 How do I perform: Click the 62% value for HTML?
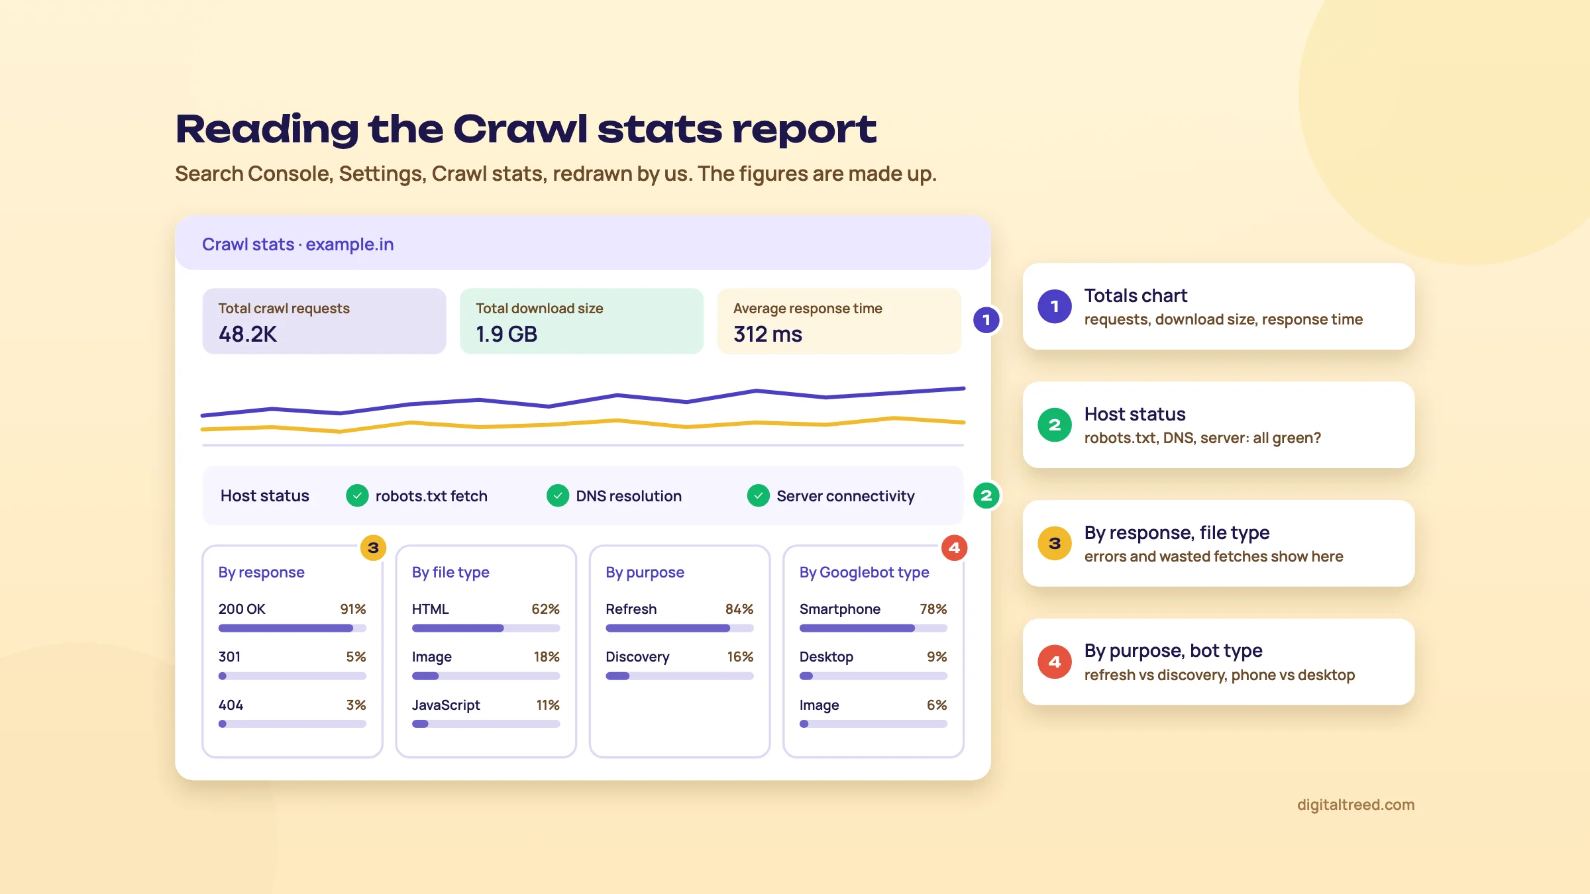[546, 609]
